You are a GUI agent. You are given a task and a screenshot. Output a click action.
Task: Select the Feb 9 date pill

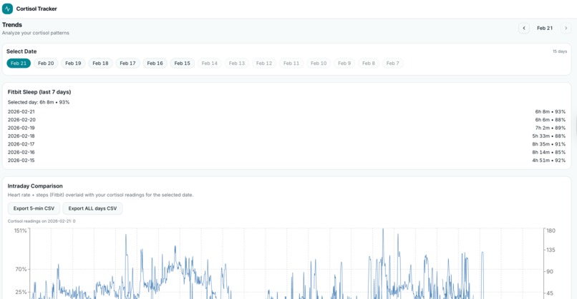click(344, 63)
